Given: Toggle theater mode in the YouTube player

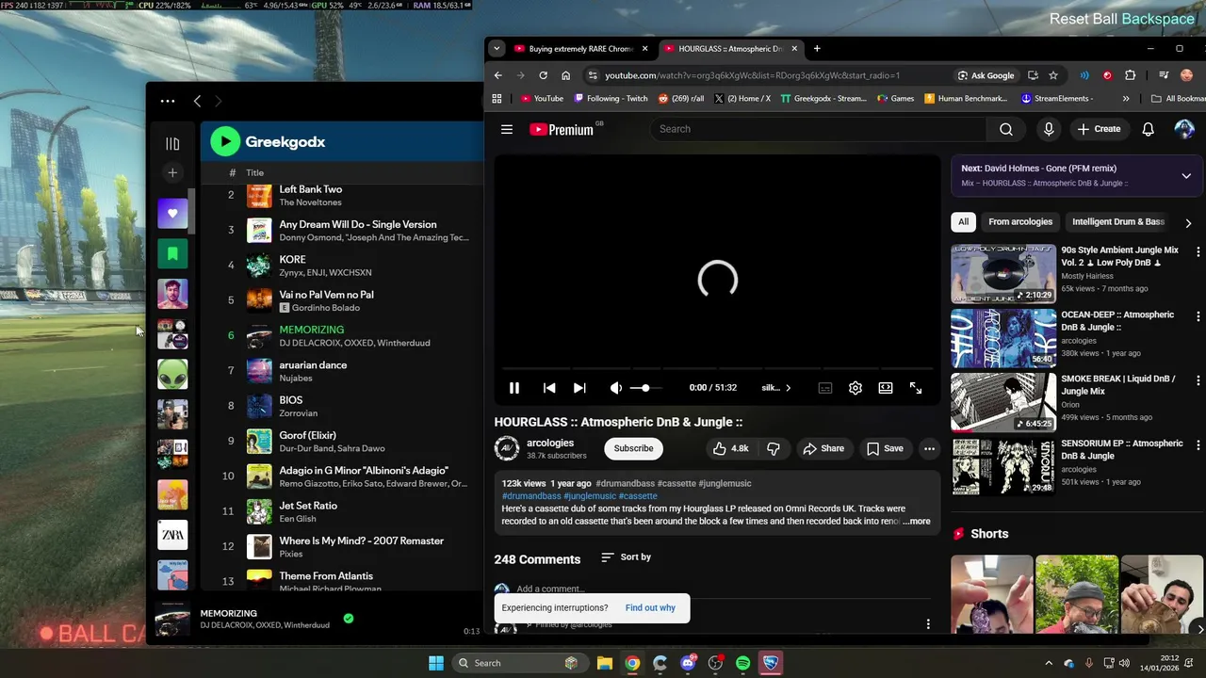Looking at the screenshot, I should (x=886, y=388).
